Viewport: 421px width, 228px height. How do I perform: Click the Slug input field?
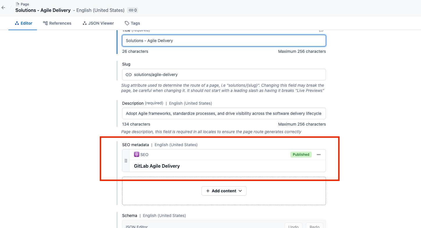[224, 75]
